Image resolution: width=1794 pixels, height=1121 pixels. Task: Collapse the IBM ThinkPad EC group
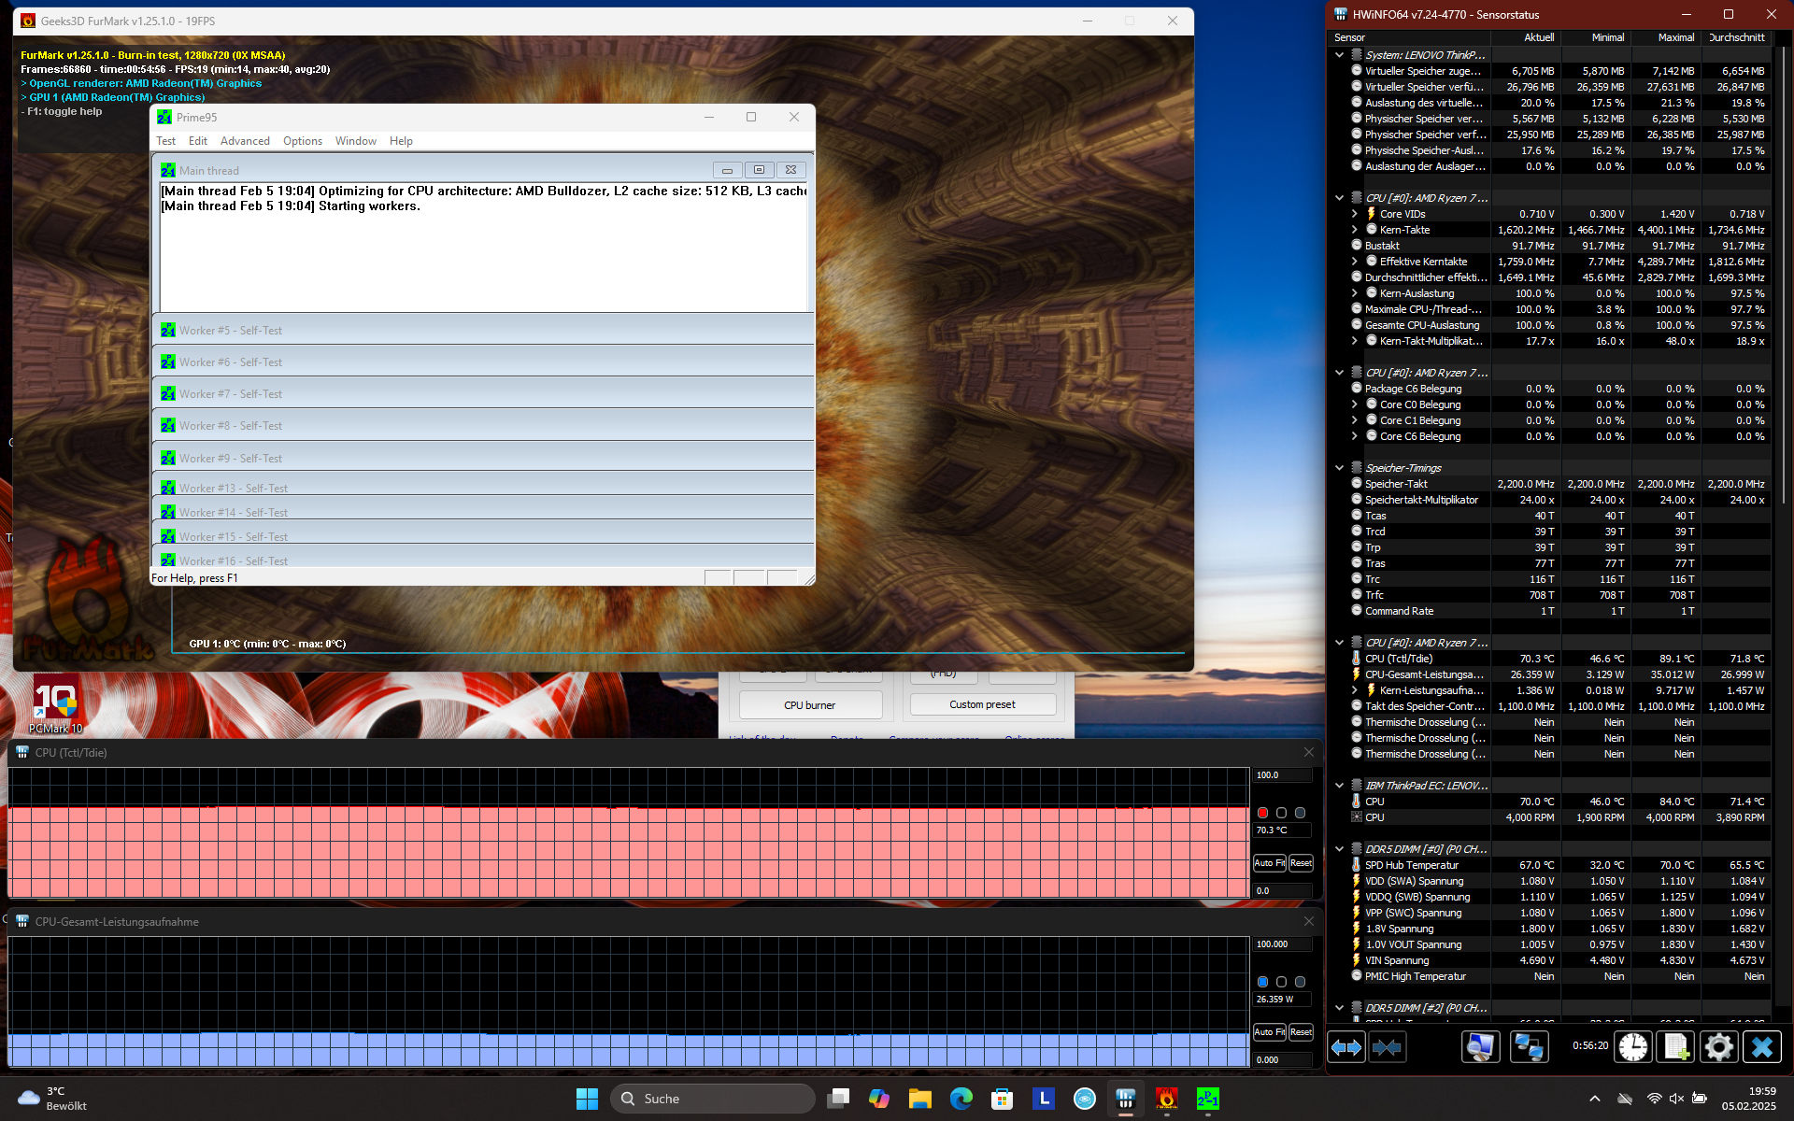(1339, 786)
